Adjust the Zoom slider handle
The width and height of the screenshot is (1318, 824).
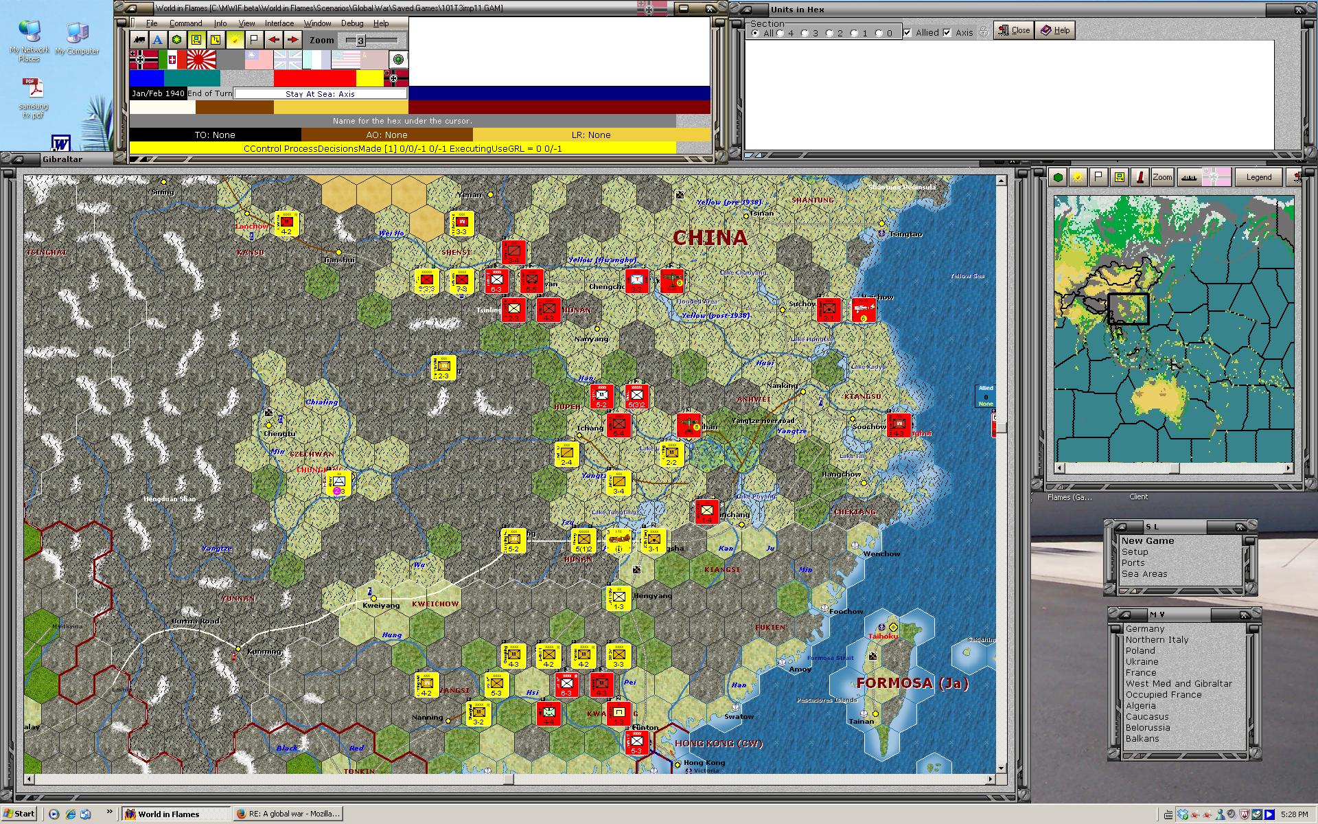click(360, 41)
